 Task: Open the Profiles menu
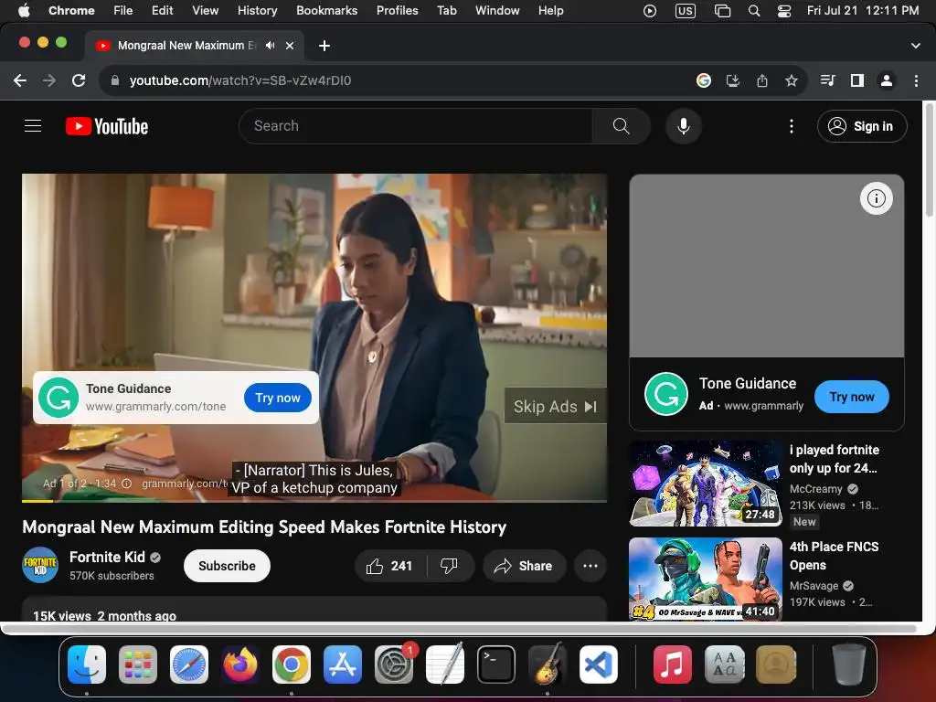[397, 10]
